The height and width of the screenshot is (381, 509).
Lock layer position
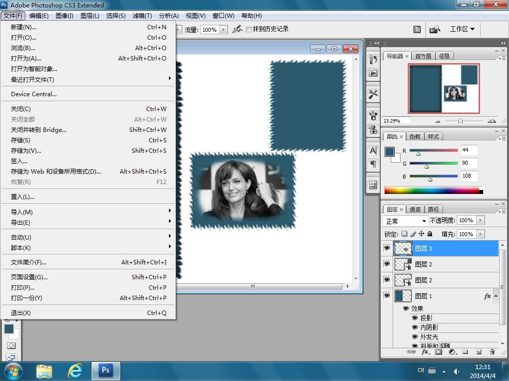pos(422,234)
